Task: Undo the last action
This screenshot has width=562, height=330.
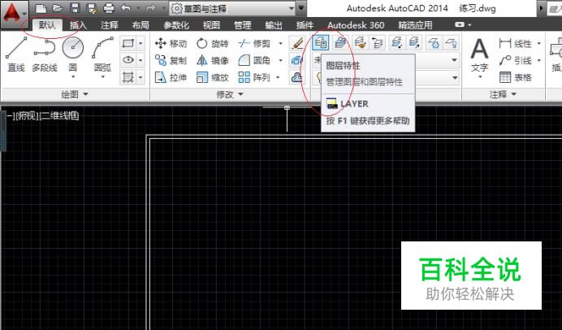Action: coord(126,8)
